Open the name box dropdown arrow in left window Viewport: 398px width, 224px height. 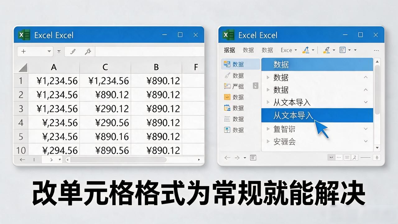point(49,51)
